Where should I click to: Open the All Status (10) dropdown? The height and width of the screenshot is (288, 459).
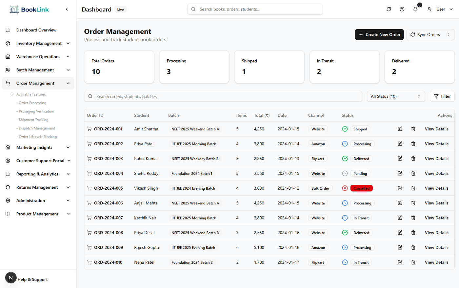coord(396,96)
